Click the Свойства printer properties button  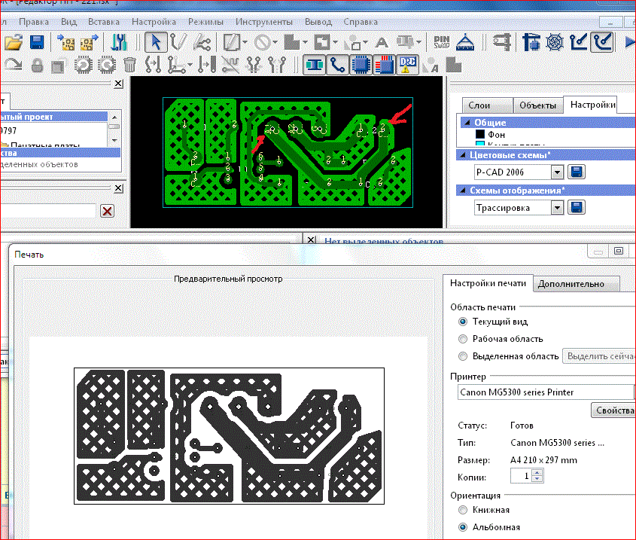[614, 410]
